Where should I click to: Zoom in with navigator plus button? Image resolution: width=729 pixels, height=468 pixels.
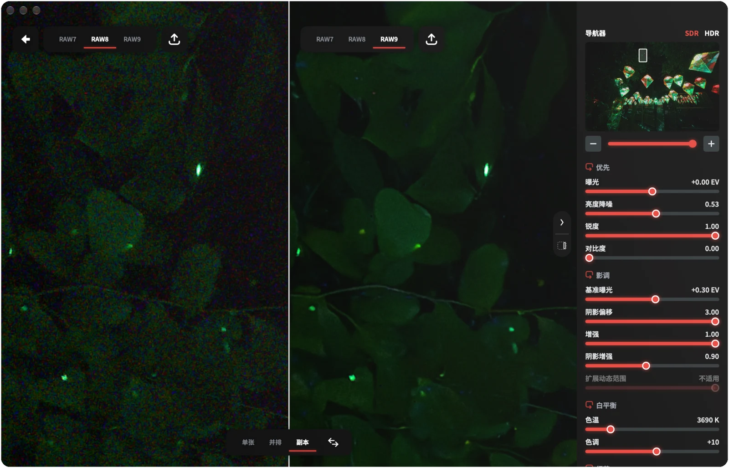[711, 144]
